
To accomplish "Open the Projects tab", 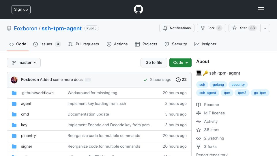I will point(146,44).
